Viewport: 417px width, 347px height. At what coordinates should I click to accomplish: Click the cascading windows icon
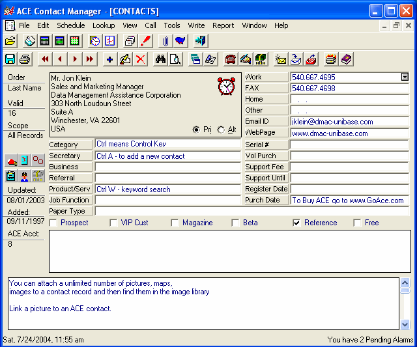tap(195, 59)
